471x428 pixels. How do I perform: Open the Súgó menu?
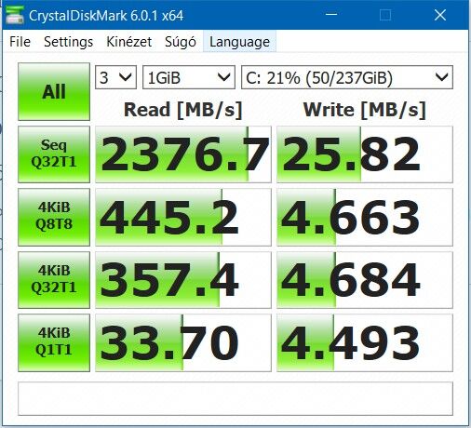(181, 42)
